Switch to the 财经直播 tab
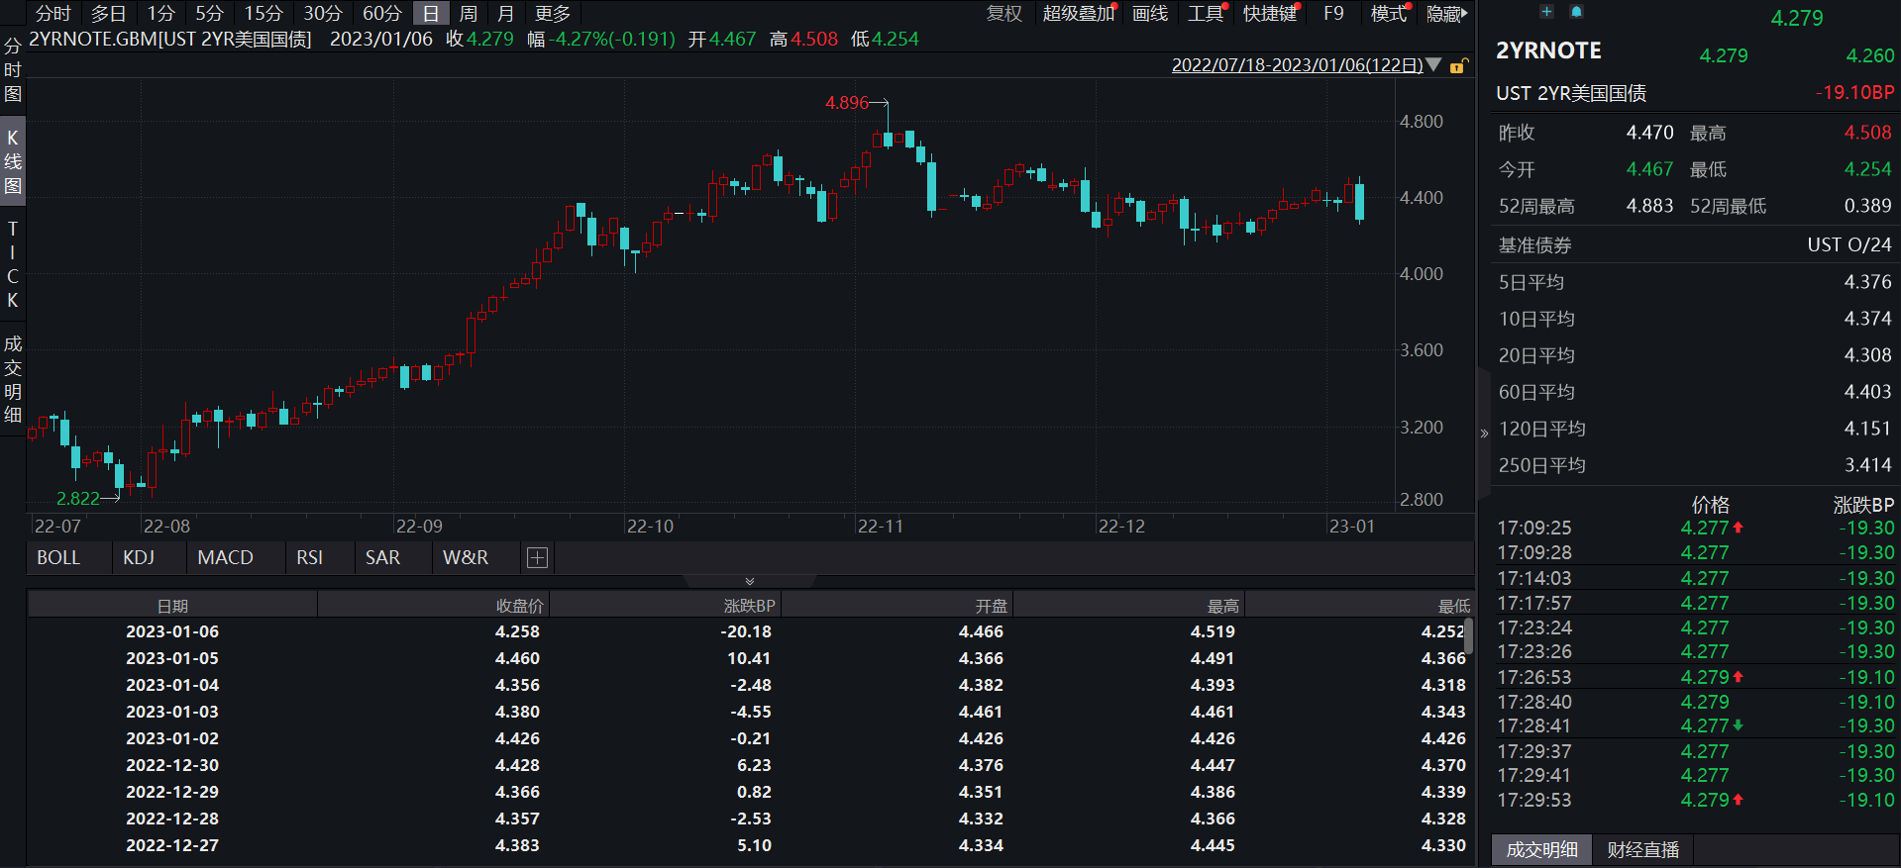 pyautogui.click(x=1642, y=849)
